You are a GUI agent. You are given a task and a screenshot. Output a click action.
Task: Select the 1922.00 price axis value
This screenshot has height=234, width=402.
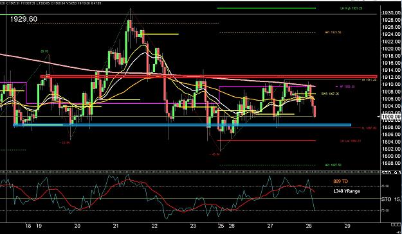(x=391, y=42)
